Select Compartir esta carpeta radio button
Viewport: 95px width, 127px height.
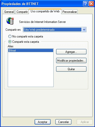pyautogui.click(x=10, y=42)
